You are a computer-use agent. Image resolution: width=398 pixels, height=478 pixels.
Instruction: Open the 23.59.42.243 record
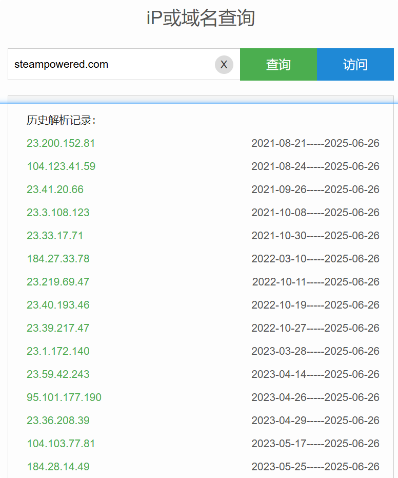(x=58, y=374)
